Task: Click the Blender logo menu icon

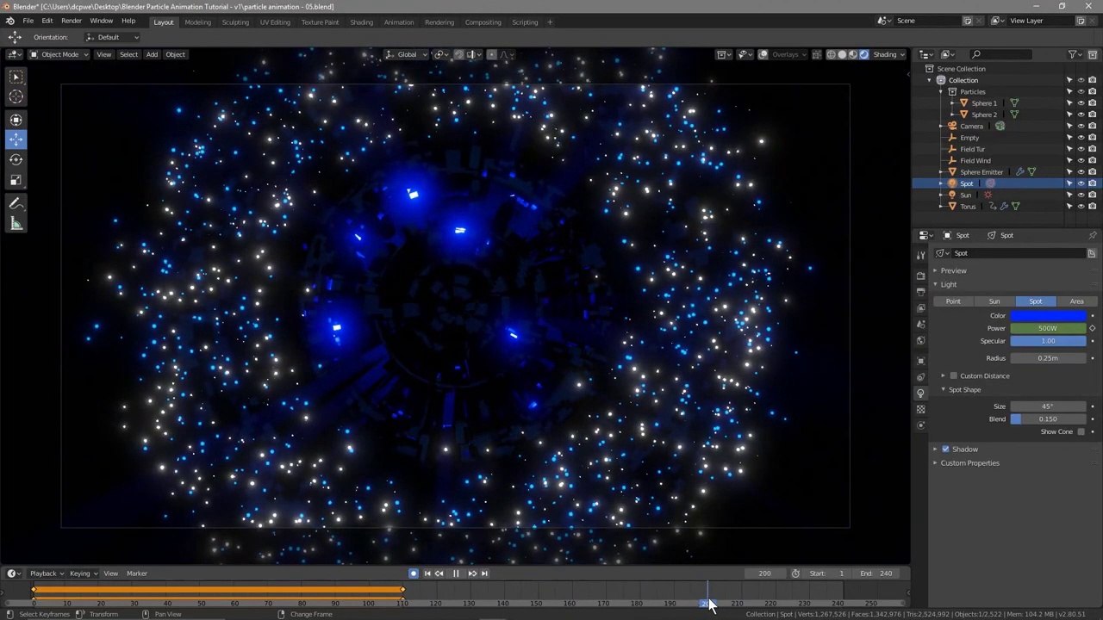Action: coord(9,21)
